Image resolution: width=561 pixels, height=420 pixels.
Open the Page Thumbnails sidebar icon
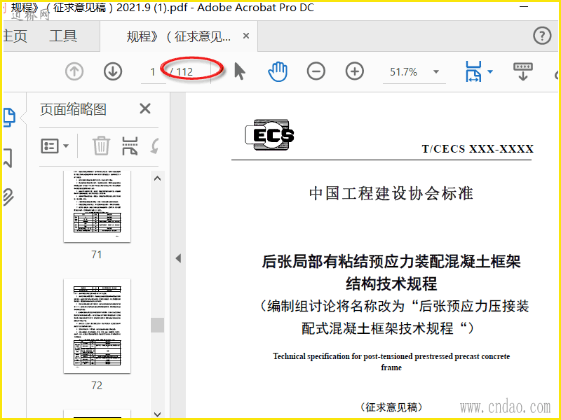click(9, 118)
